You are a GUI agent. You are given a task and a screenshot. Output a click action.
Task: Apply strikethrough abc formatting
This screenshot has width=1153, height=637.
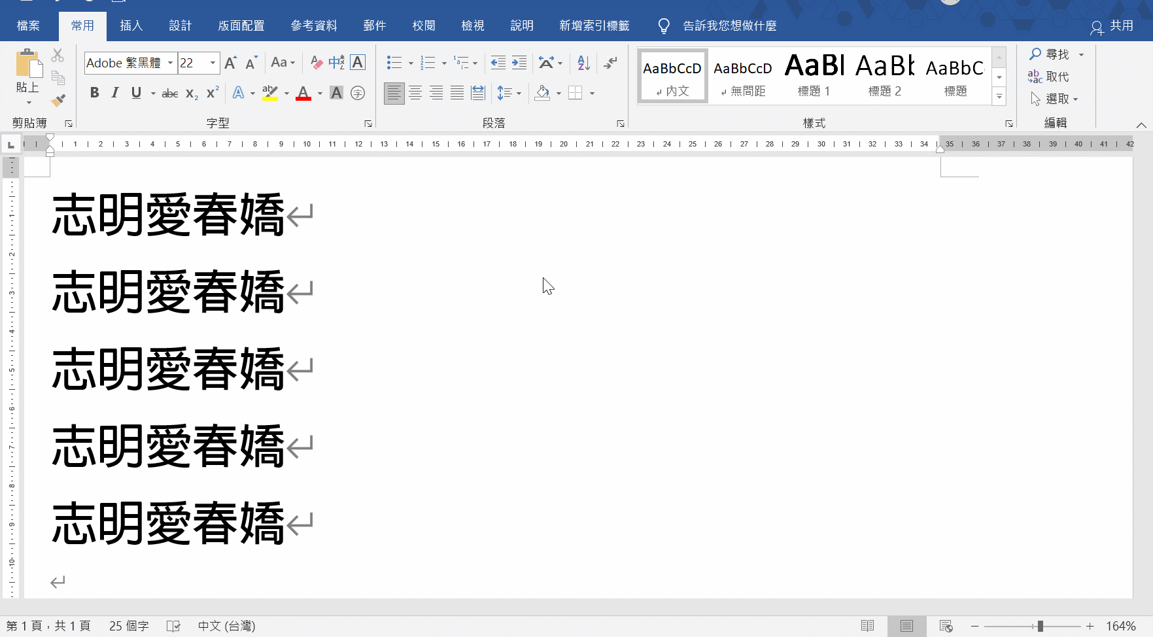170,93
